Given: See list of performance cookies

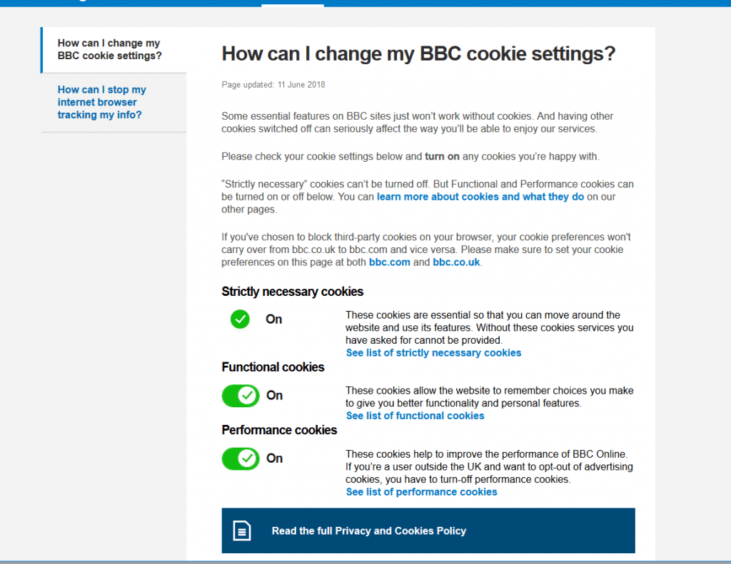Looking at the screenshot, I should [421, 492].
